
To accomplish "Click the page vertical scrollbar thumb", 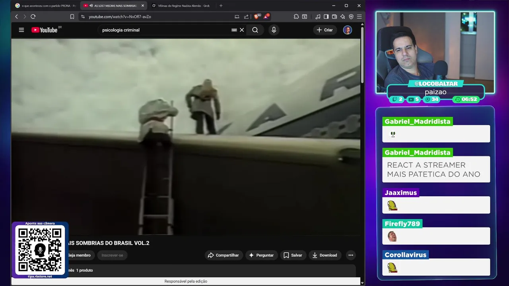I will click(x=362, y=56).
